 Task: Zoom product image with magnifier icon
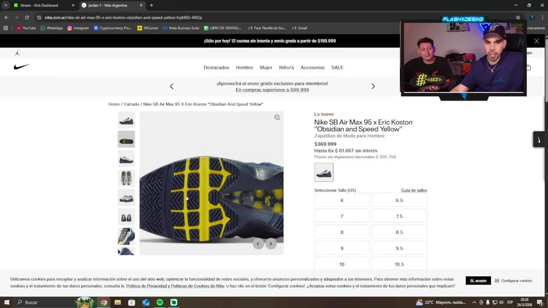click(x=277, y=118)
